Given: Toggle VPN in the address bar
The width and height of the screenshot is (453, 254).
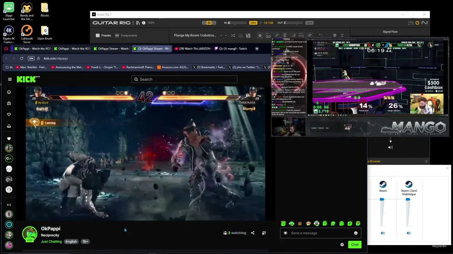Looking at the screenshot, I should coord(31,58).
